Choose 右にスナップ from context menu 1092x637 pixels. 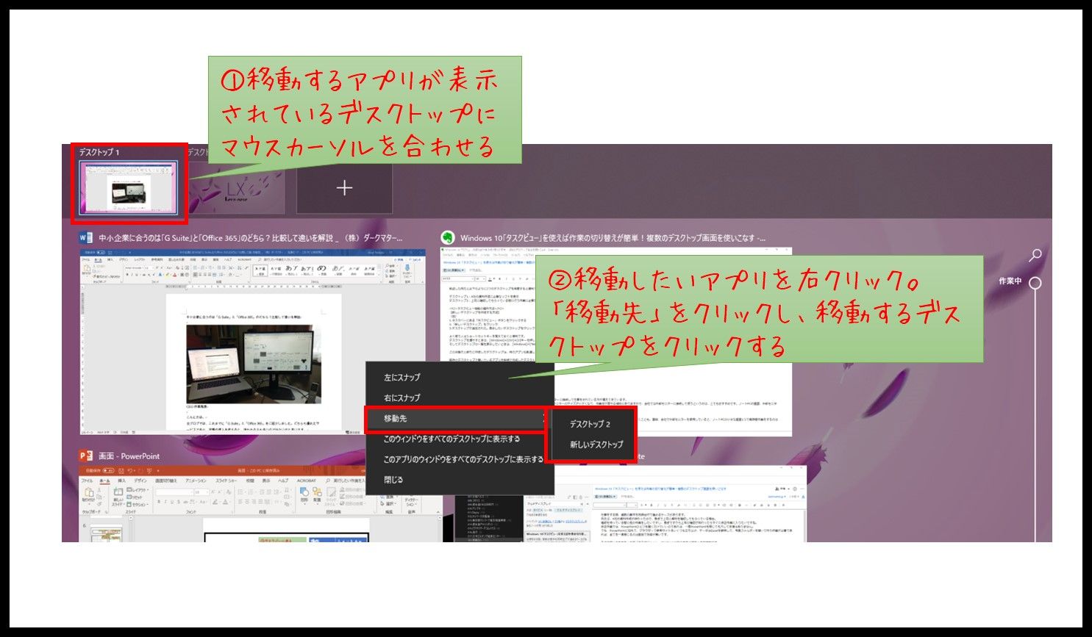pos(402,398)
